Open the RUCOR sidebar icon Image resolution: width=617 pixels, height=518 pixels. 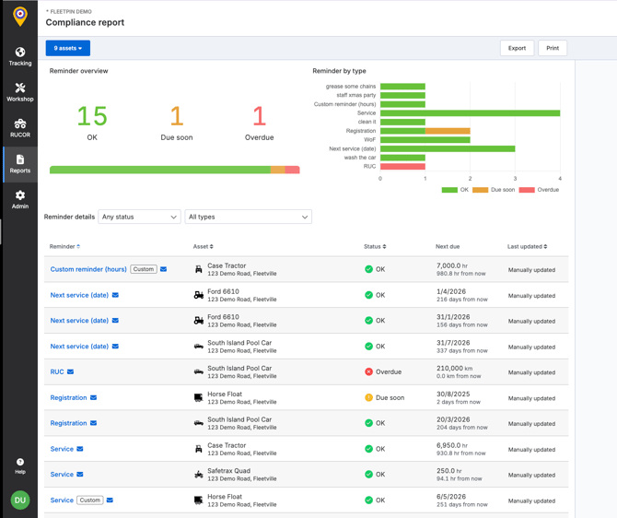pos(19,124)
